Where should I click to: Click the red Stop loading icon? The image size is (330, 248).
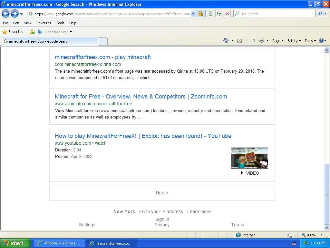(x=227, y=14)
